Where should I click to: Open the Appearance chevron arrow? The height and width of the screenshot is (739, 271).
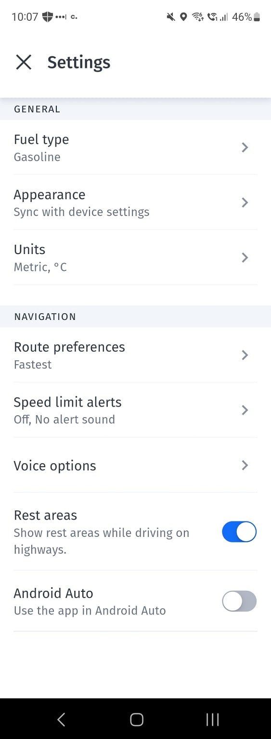click(245, 203)
